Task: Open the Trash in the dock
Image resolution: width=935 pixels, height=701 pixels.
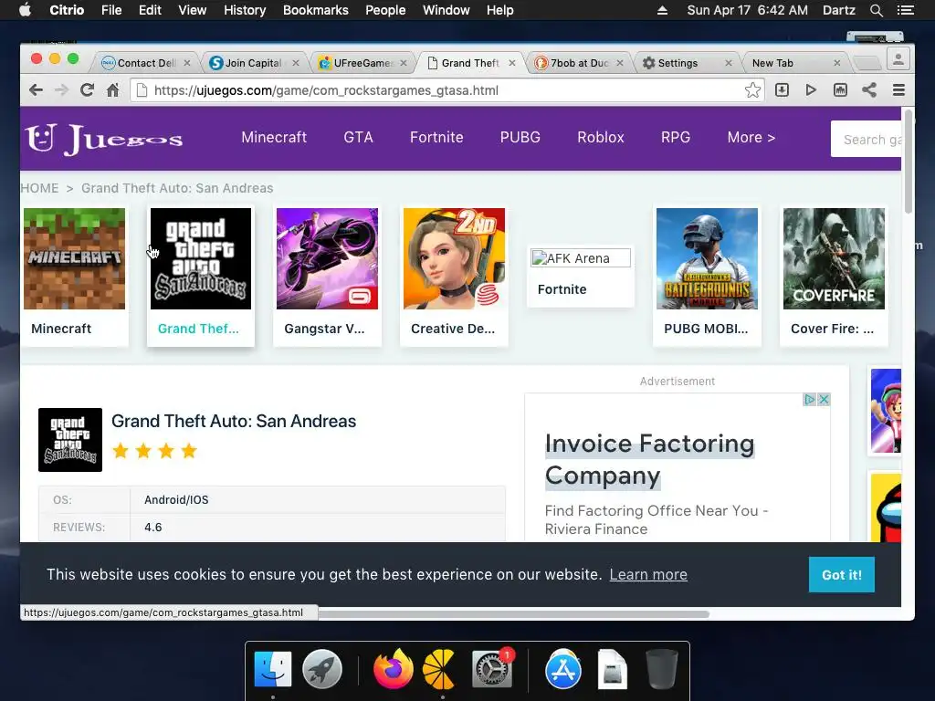Action: 662,669
